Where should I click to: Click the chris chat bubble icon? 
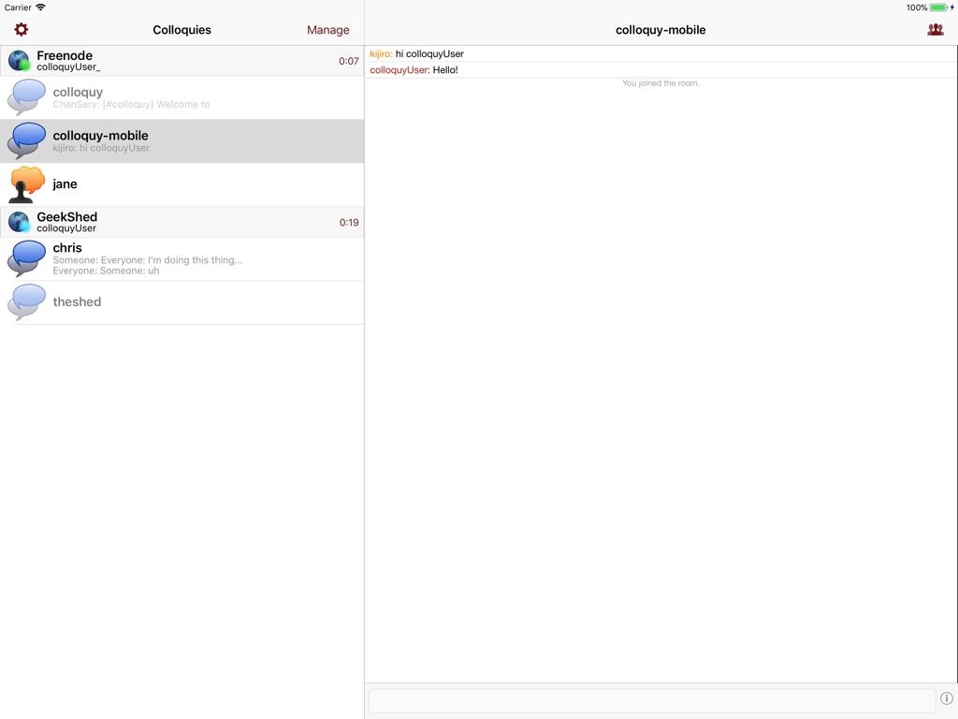click(26, 258)
